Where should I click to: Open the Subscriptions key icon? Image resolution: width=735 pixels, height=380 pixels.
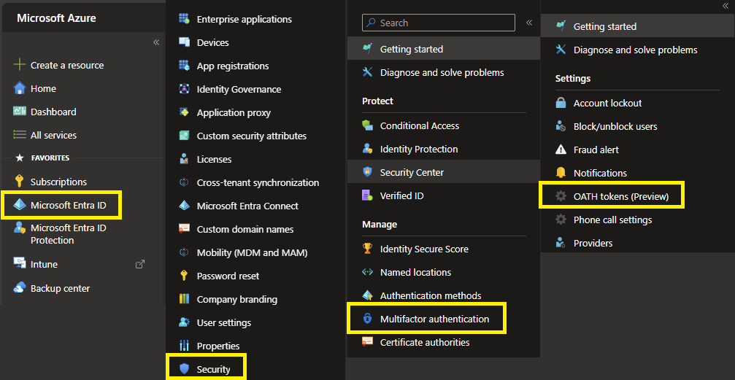(x=20, y=182)
